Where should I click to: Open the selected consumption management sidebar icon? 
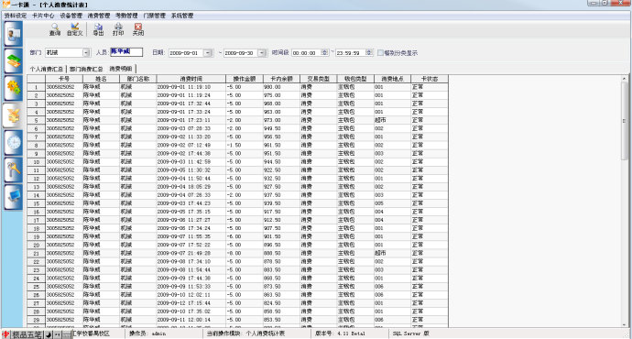click(14, 115)
